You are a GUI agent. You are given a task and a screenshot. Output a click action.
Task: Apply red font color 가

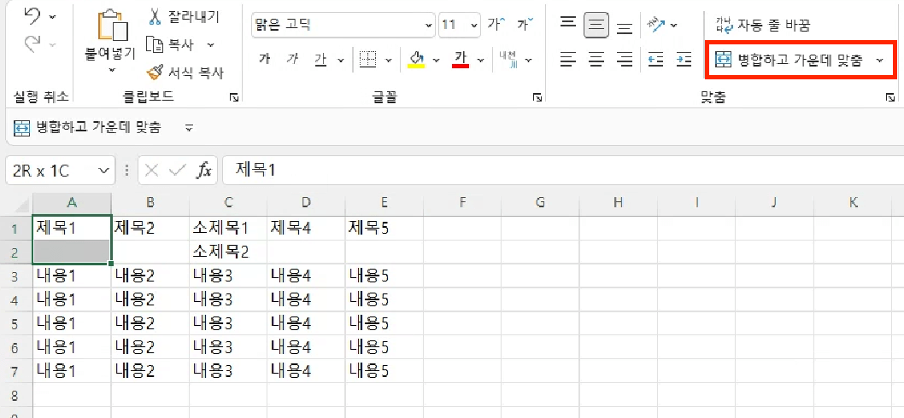pyautogui.click(x=461, y=60)
